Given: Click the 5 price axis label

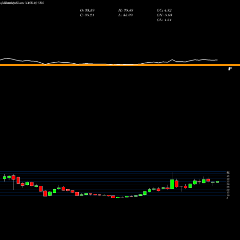Looking at the screenshot, I should click(x=228, y=198).
